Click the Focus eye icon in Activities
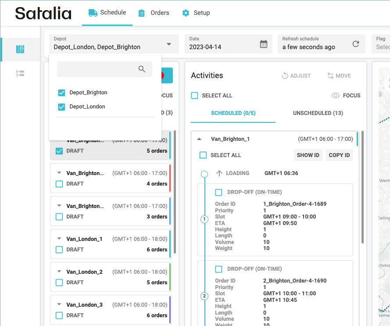The image size is (390, 326). pyautogui.click(x=336, y=96)
